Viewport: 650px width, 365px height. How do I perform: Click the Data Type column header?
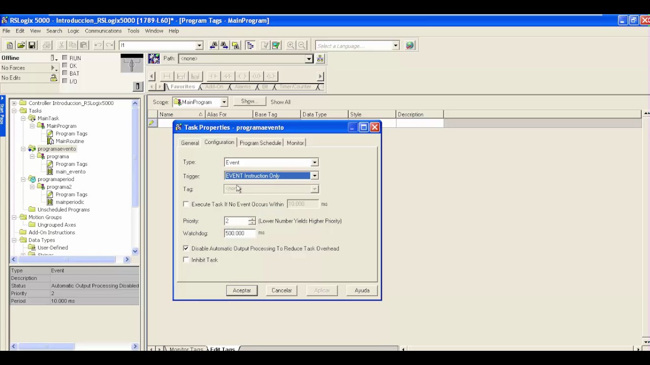point(324,115)
